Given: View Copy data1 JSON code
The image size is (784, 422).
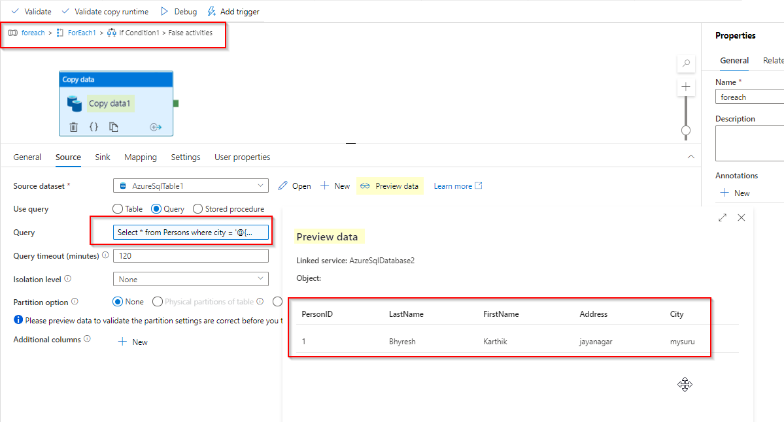Looking at the screenshot, I should (x=94, y=127).
